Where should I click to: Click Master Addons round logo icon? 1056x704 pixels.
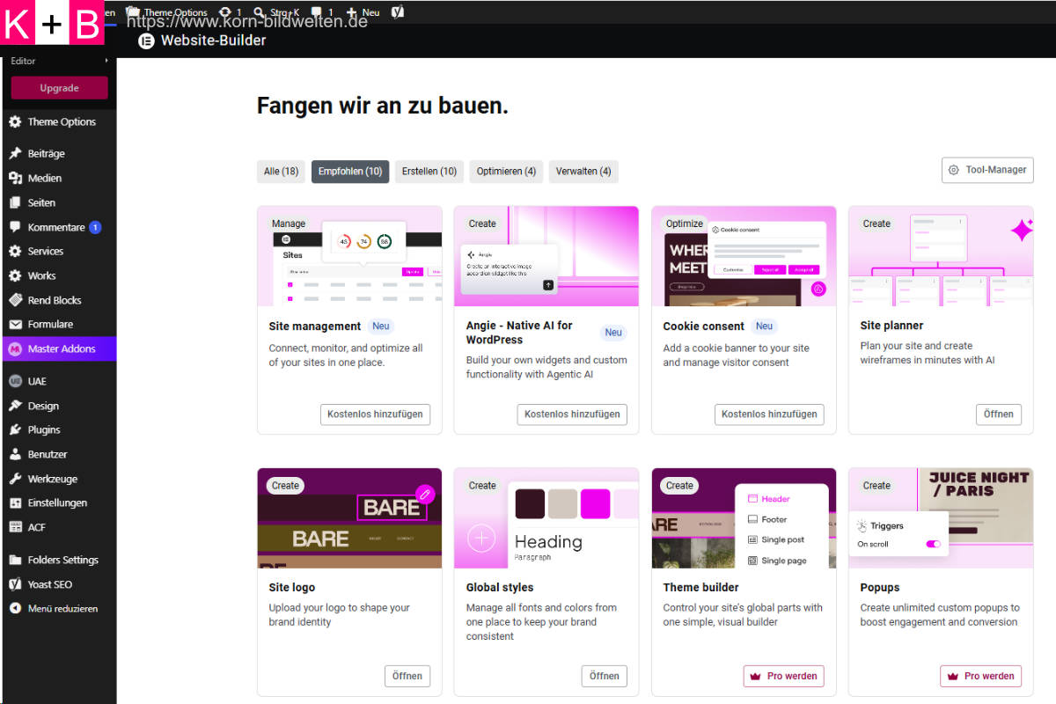15,348
